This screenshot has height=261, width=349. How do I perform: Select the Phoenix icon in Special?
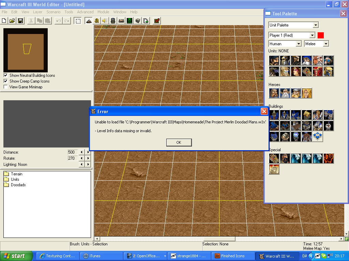[329, 158]
